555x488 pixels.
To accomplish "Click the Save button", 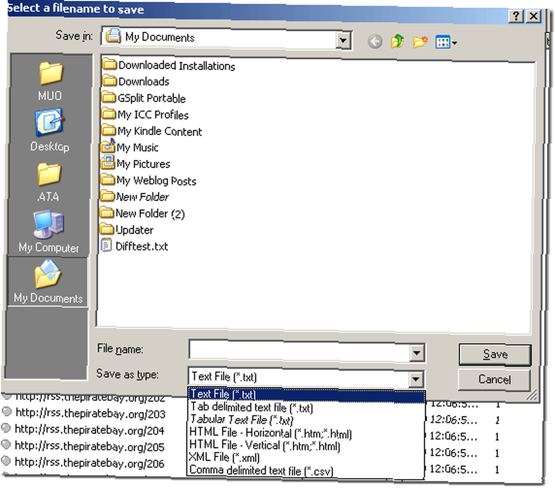I will tap(495, 354).
